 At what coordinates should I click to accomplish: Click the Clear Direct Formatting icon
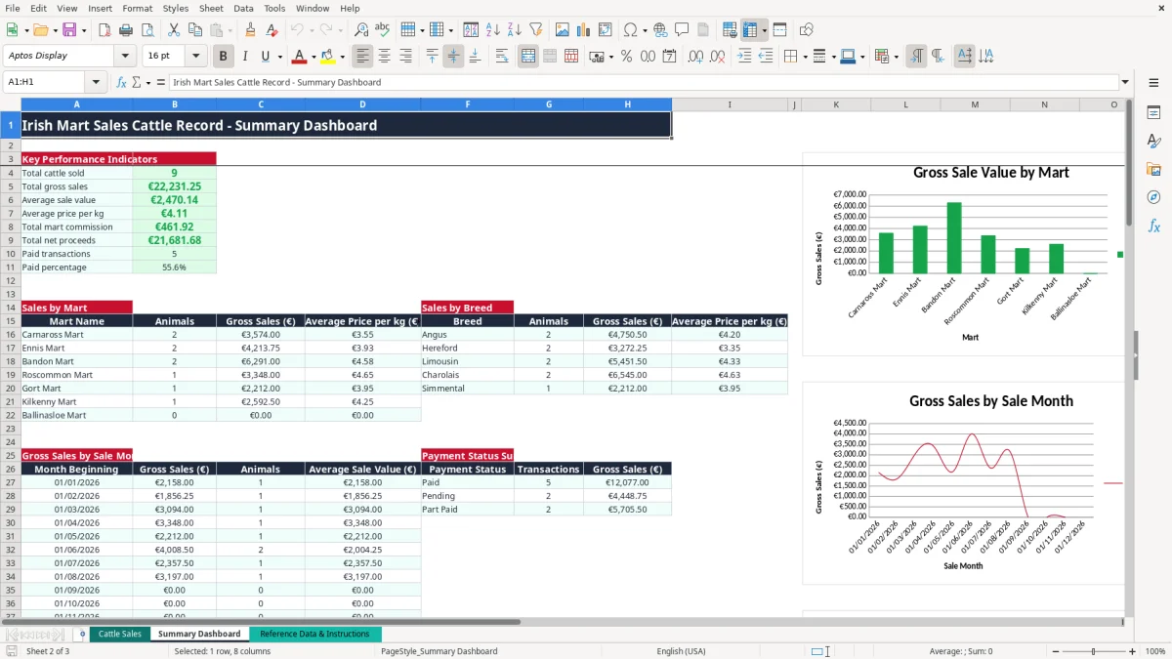[272, 30]
